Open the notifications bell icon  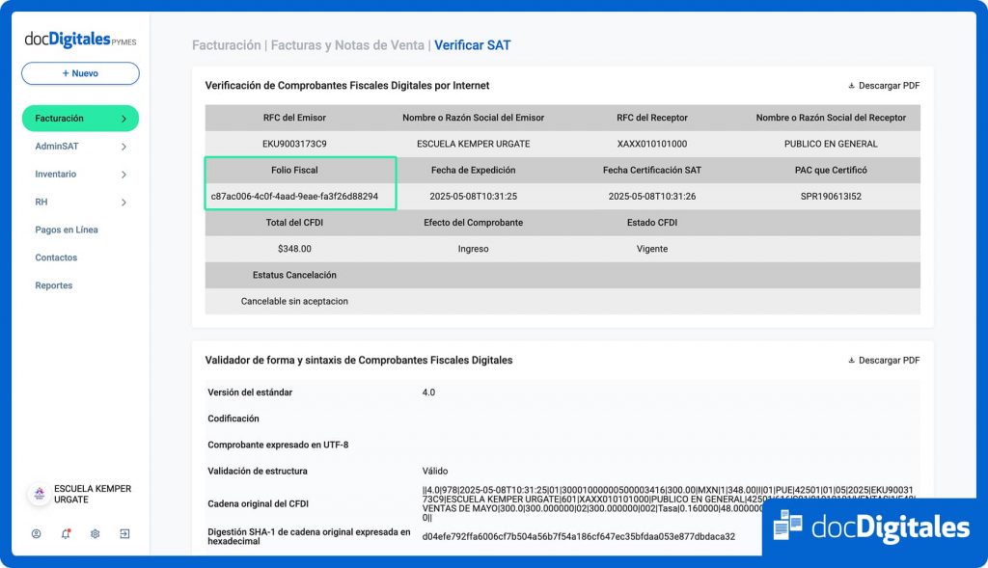click(66, 534)
